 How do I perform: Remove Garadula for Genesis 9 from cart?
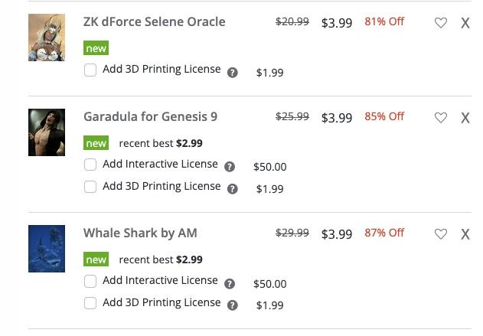[465, 118]
